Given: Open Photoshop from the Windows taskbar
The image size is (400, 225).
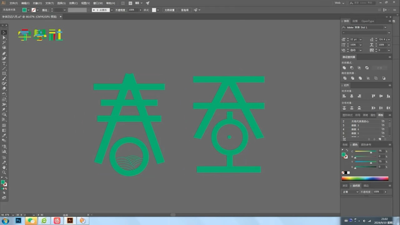Looking at the screenshot, I should [x=18, y=221].
